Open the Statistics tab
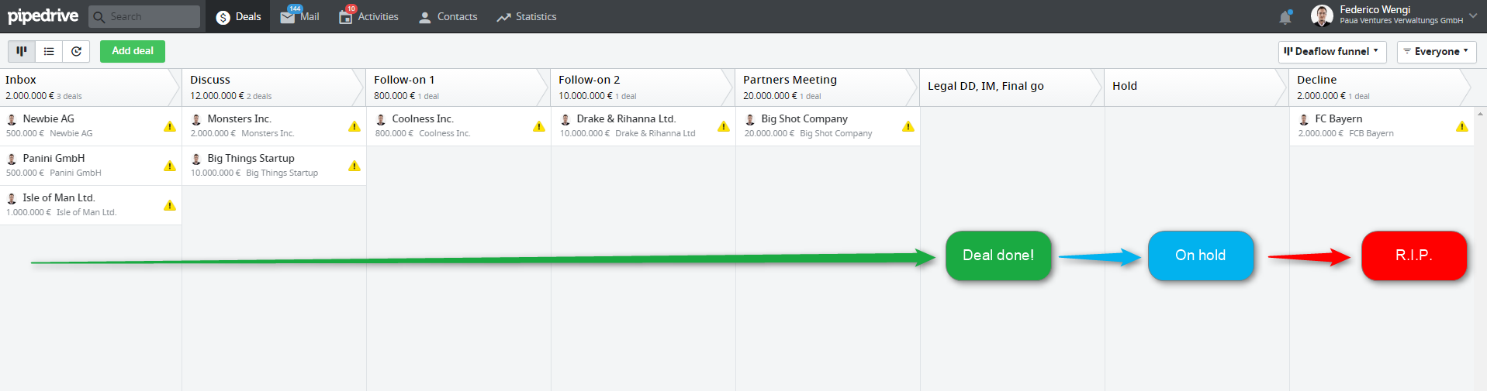The height and width of the screenshot is (391, 1487). coord(527,16)
